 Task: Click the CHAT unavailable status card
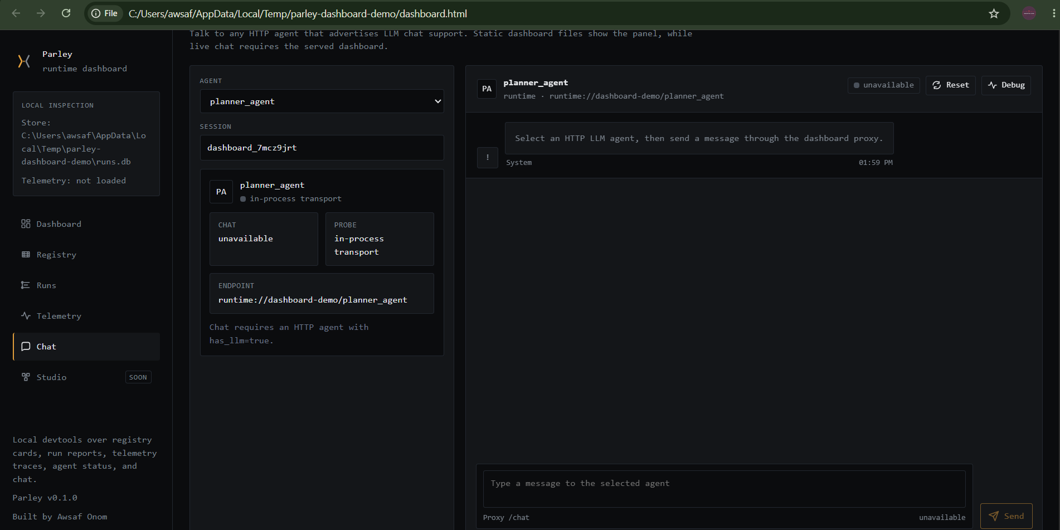(x=264, y=239)
